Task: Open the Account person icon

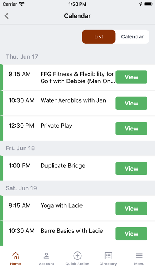Action: (47, 256)
